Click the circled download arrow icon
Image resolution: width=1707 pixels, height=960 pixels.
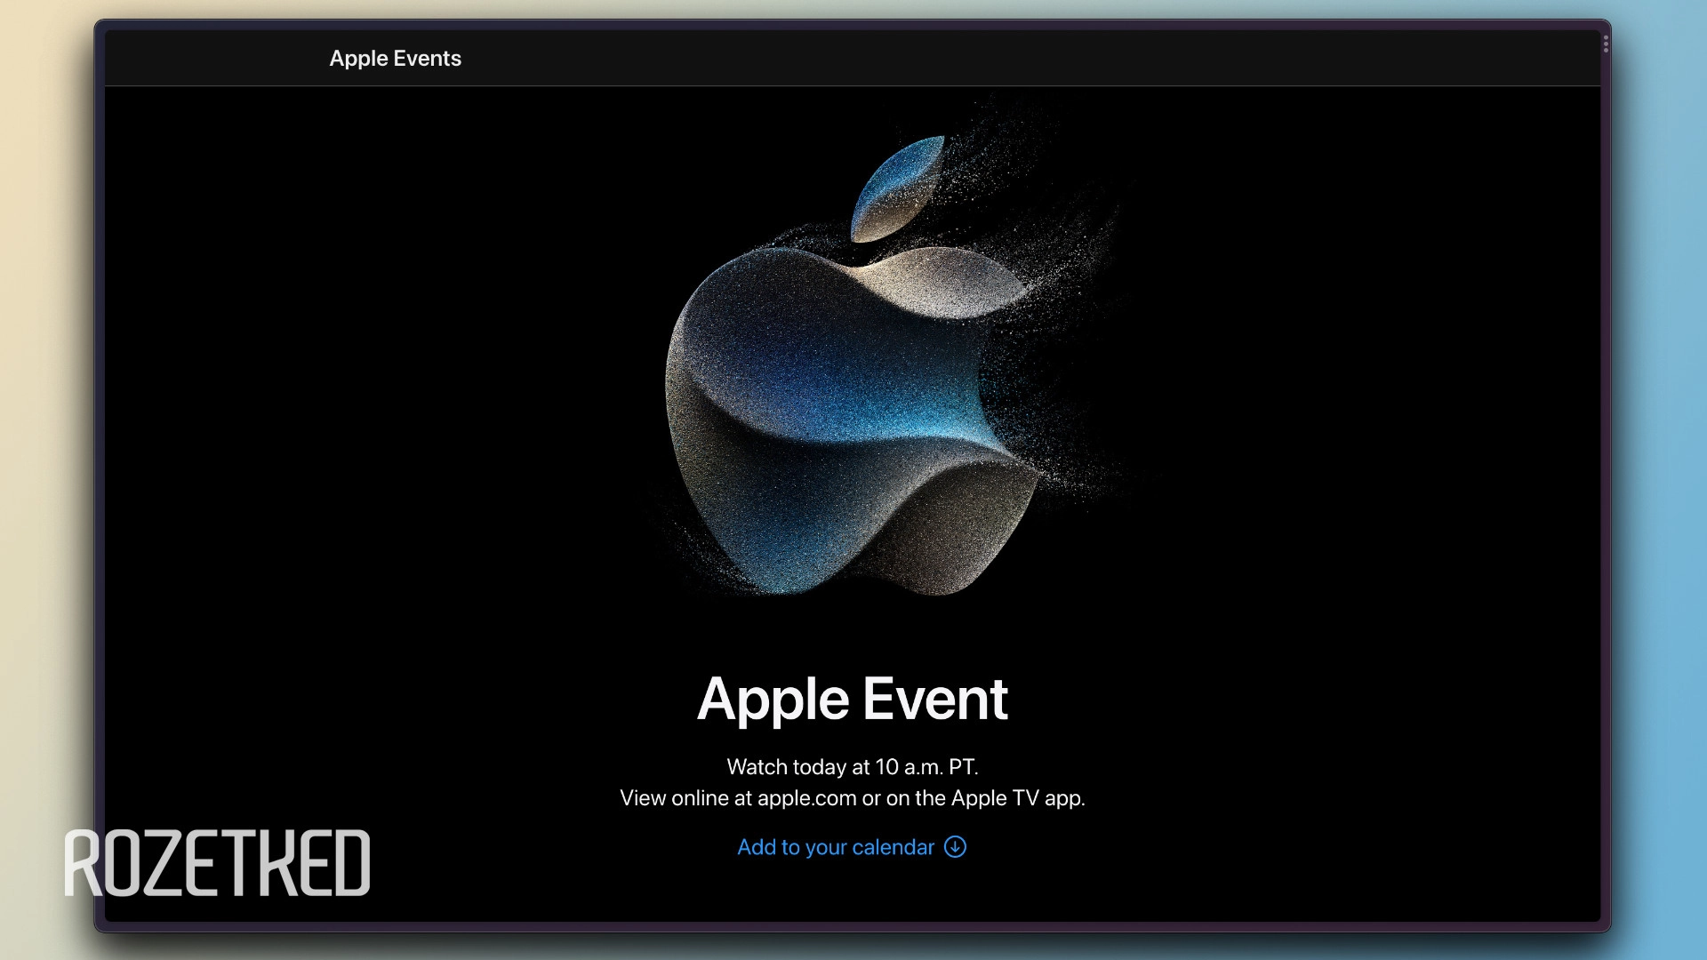pos(955,847)
